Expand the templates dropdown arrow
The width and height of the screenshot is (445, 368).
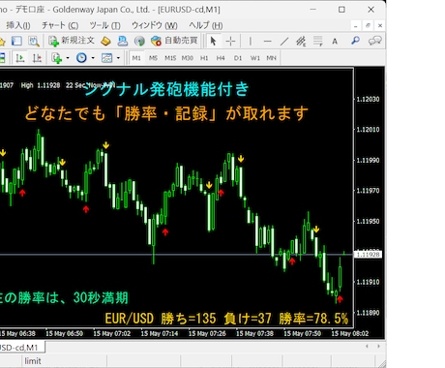pos(118,58)
